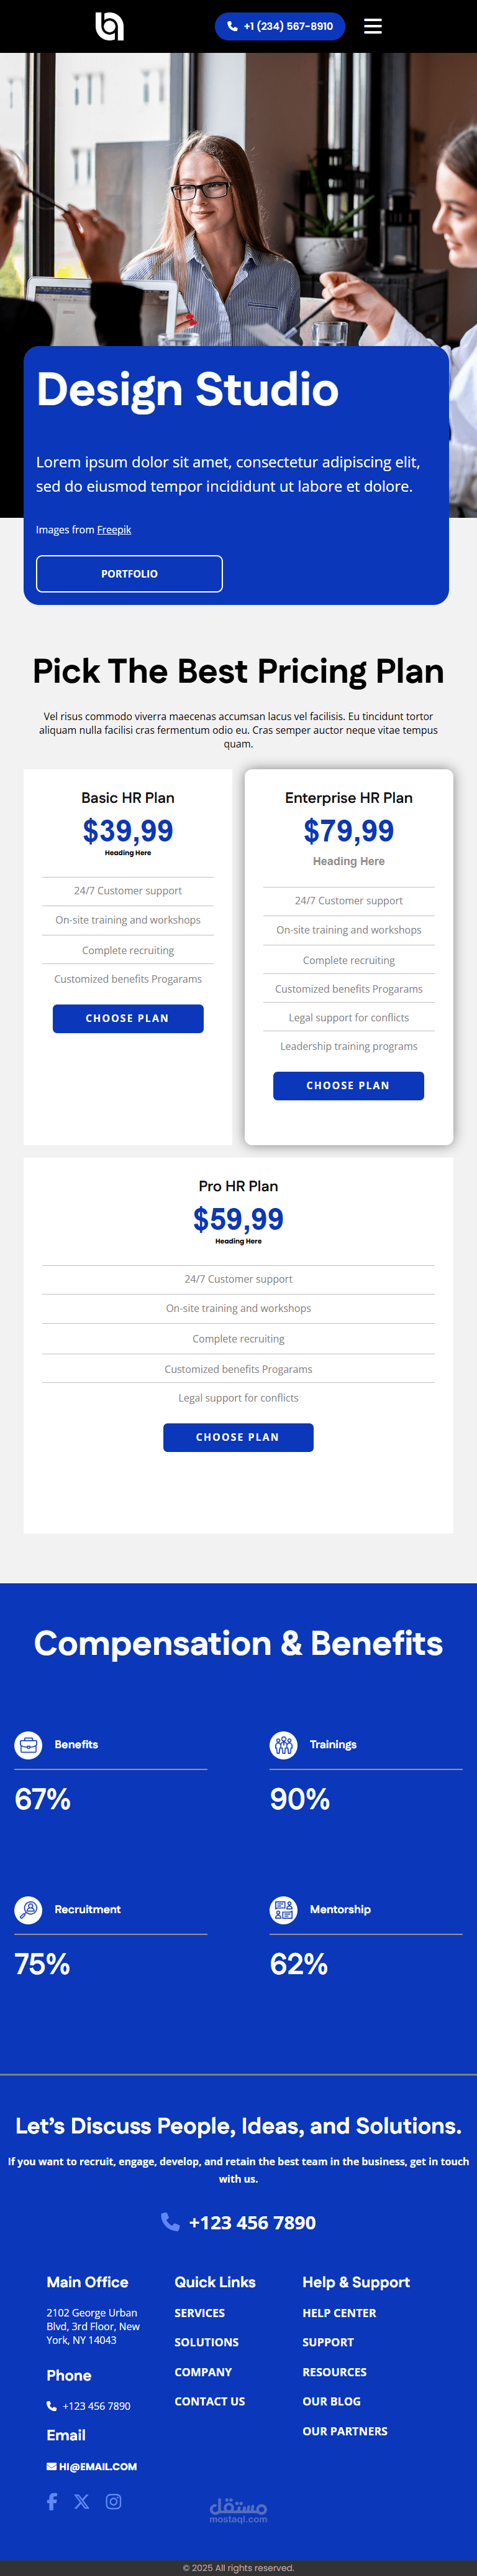The width and height of the screenshot is (477, 2576).
Task: Click the Trainings group icon
Action: [x=283, y=1744]
